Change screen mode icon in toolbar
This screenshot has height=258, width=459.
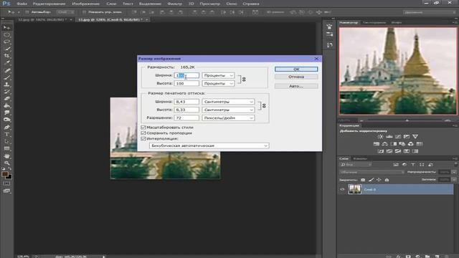(6, 191)
